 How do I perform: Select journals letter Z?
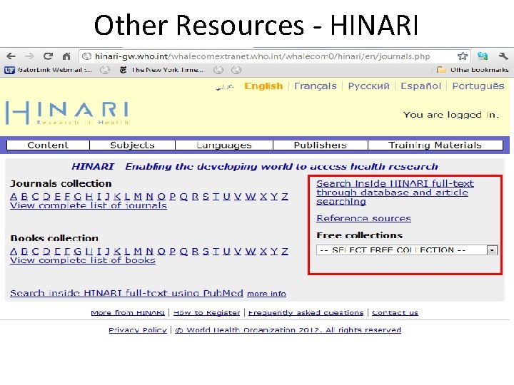(285, 197)
